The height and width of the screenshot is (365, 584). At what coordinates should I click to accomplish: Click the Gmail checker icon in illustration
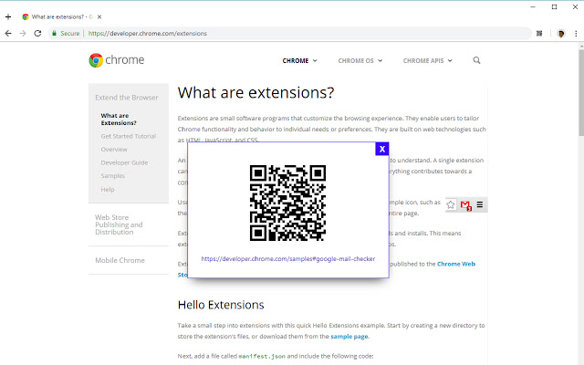coord(465,204)
